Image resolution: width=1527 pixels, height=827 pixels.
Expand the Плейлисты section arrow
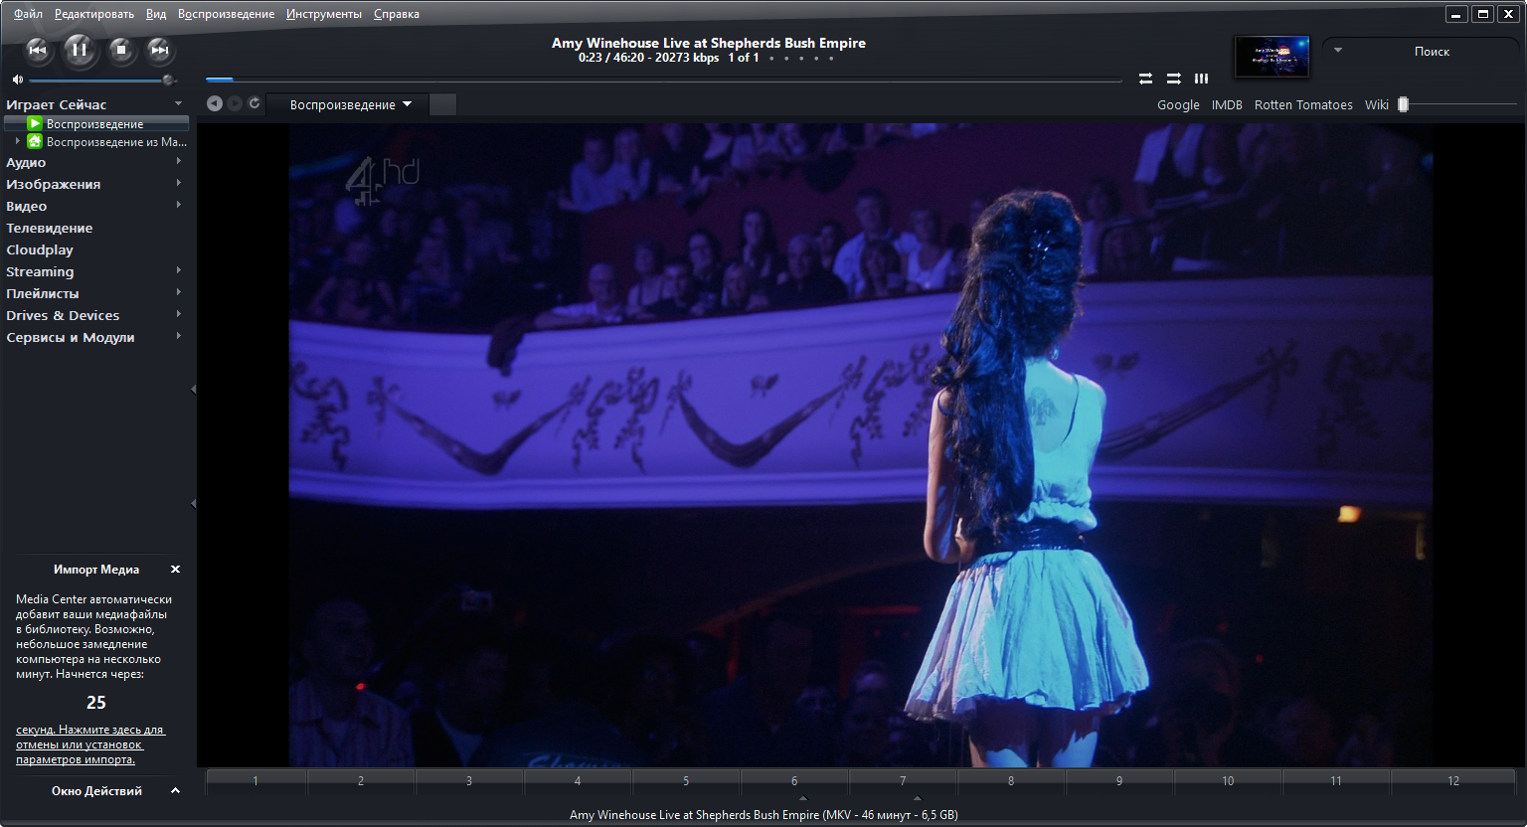click(179, 292)
